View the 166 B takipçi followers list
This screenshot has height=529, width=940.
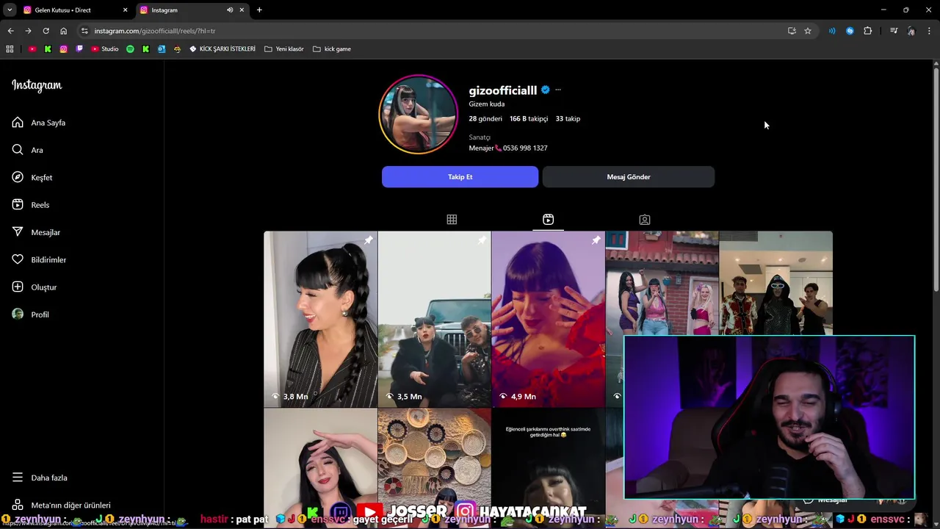click(529, 118)
